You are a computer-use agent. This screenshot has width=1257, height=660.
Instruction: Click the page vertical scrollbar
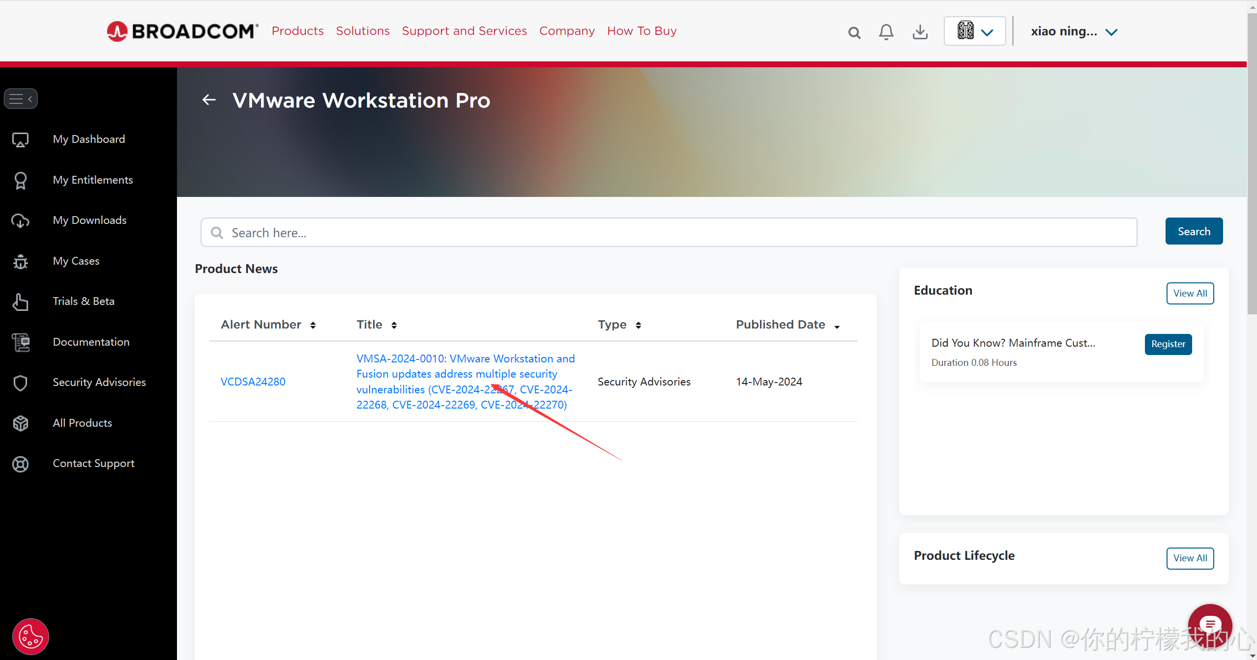point(1252,165)
